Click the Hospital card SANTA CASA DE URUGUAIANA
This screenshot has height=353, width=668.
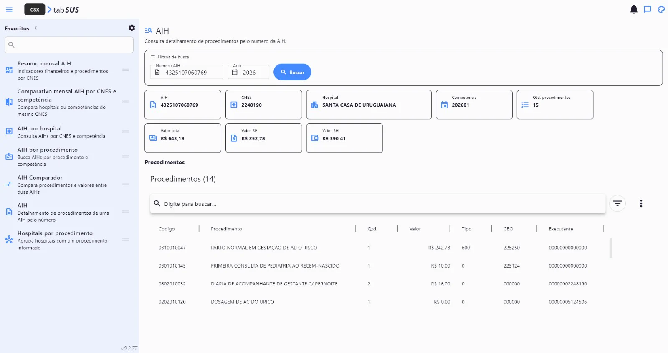(369, 105)
